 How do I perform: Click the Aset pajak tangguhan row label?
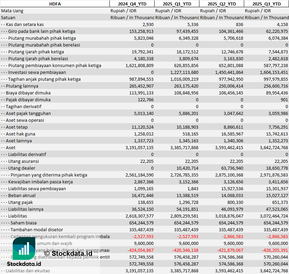tap(28, 113)
